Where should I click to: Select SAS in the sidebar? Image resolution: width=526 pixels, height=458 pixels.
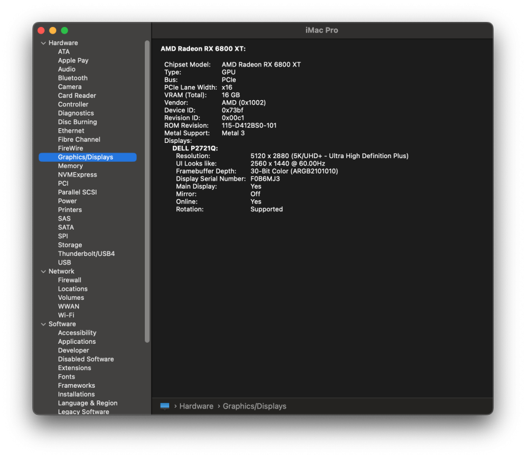[x=64, y=219]
